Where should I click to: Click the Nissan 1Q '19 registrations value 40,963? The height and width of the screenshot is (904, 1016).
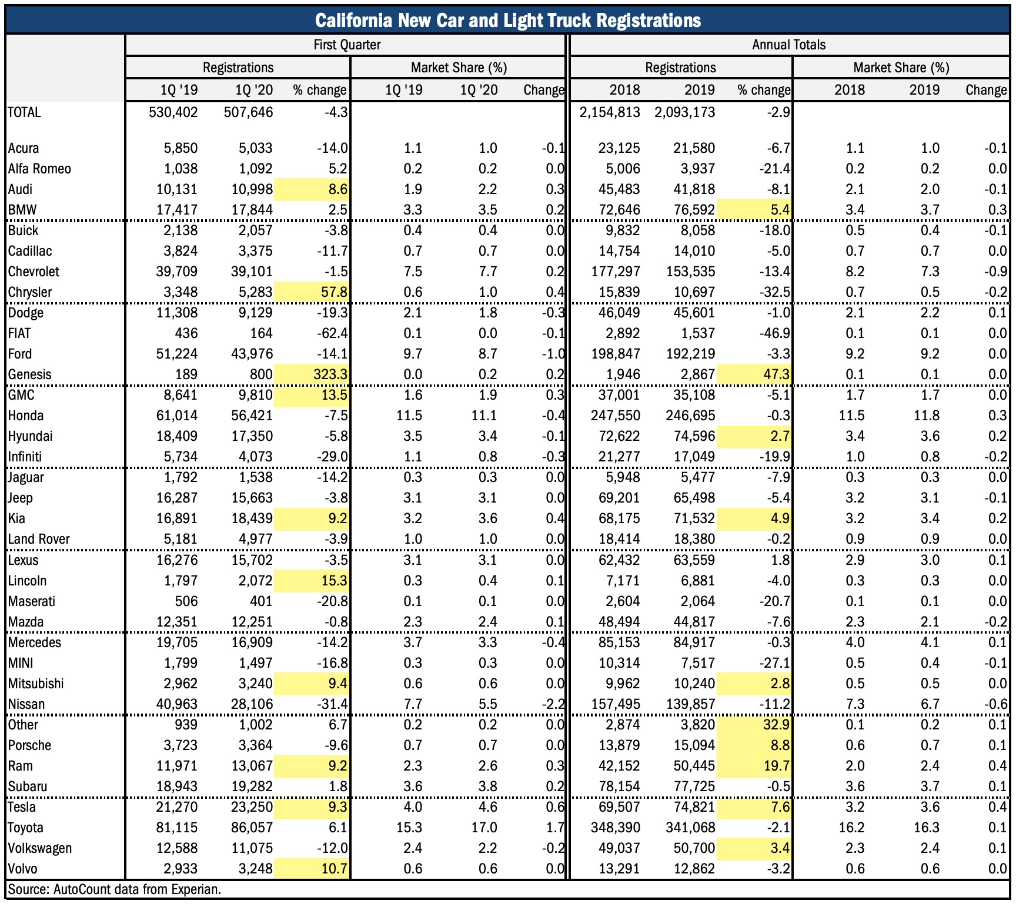tap(173, 704)
